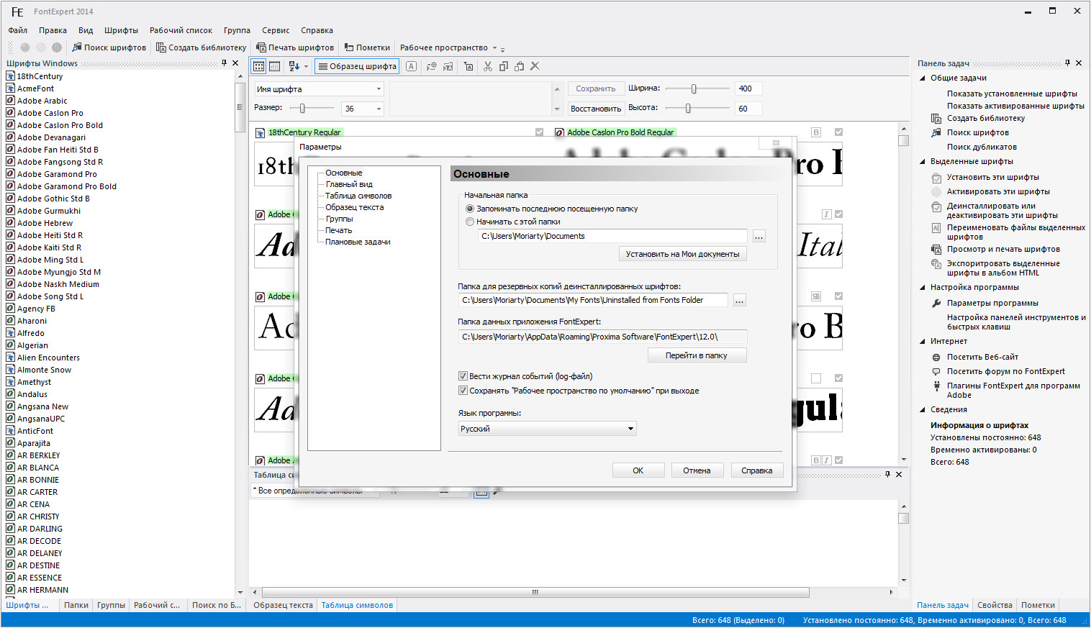The image size is (1091, 628).
Task: Click Справка button in dialog
Action: (757, 470)
